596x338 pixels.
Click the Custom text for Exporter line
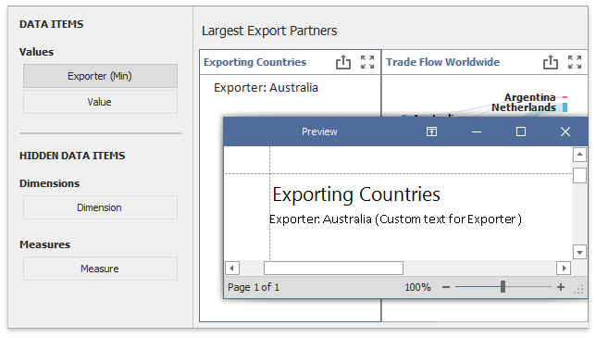[395, 219]
